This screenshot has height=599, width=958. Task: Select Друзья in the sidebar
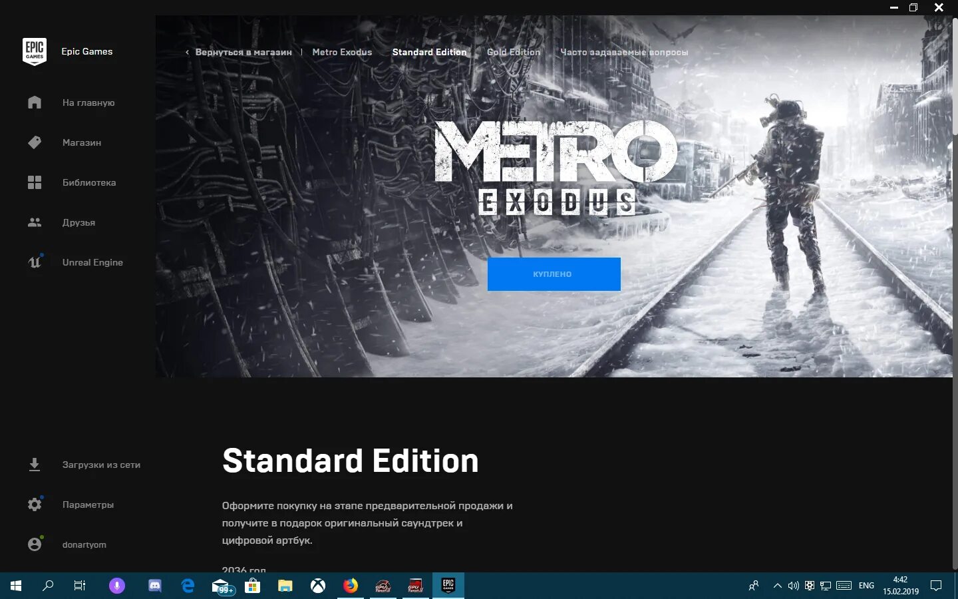[79, 222]
